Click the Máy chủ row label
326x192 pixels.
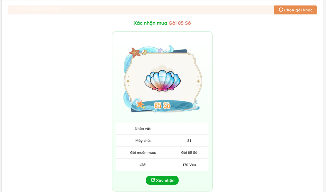tap(143, 141)
